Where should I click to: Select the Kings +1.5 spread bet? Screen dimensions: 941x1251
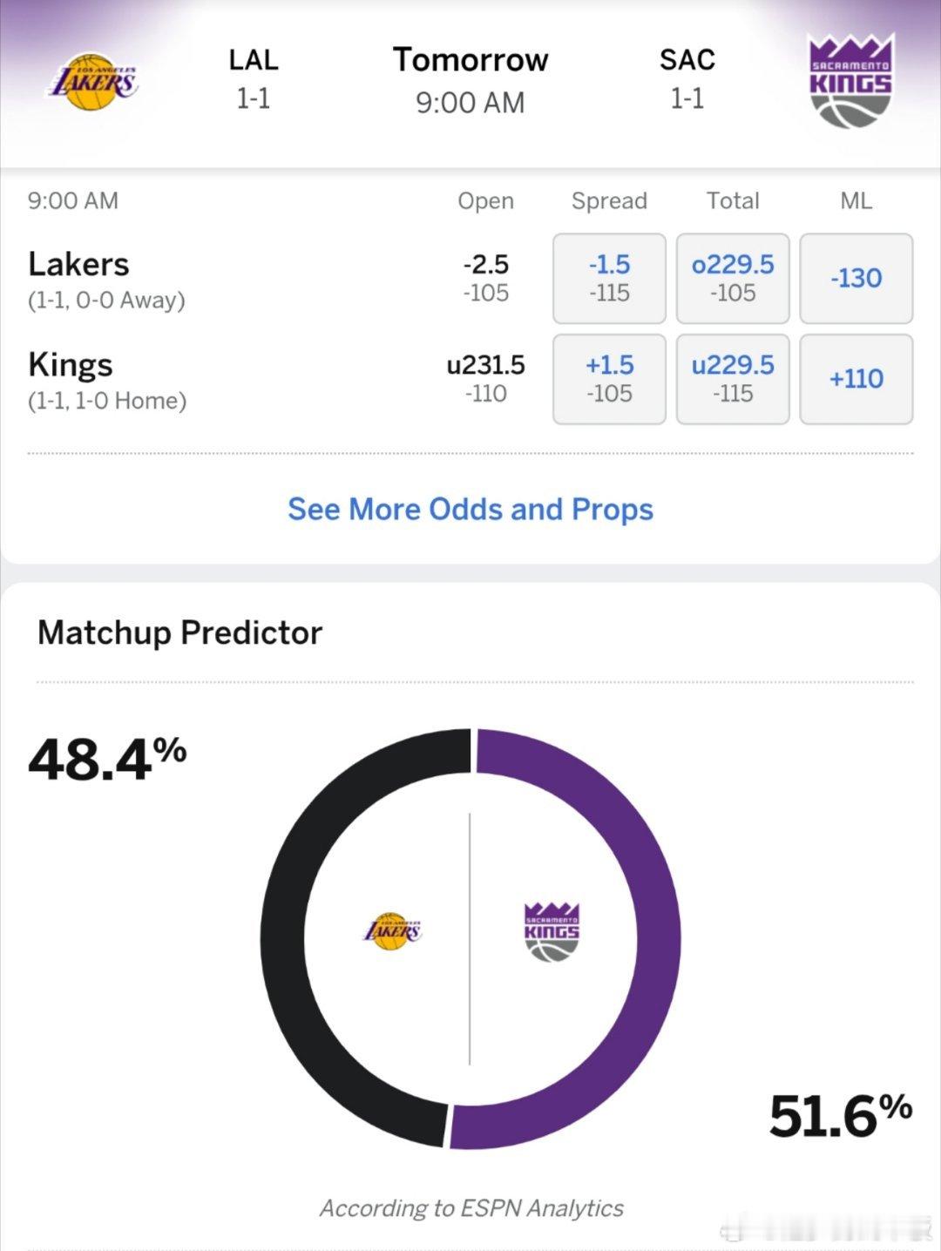609,379
